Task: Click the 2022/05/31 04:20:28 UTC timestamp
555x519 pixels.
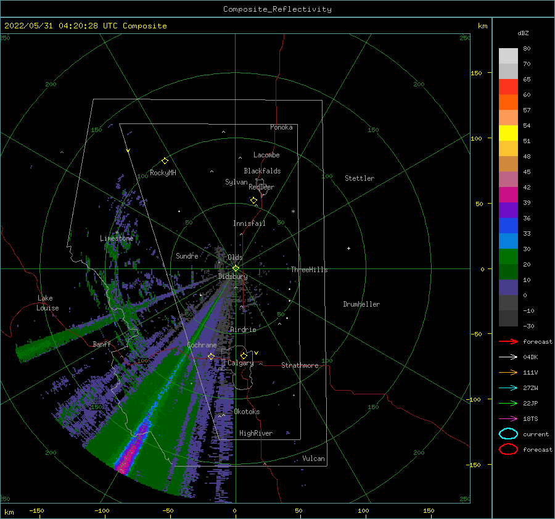Action: tap(61, 26)
